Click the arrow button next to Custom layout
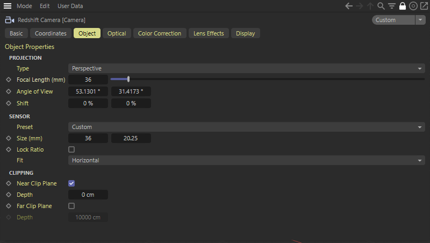The height and width of the screenshot is (243, 430). coord(420,20)
